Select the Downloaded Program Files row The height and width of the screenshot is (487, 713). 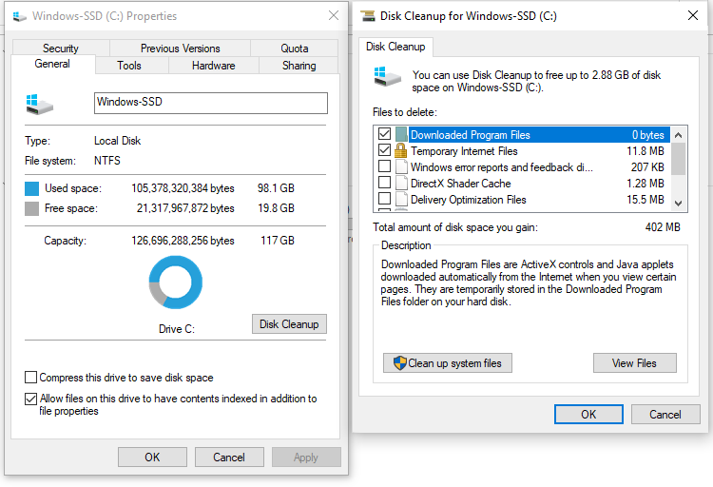pos(521,135)
